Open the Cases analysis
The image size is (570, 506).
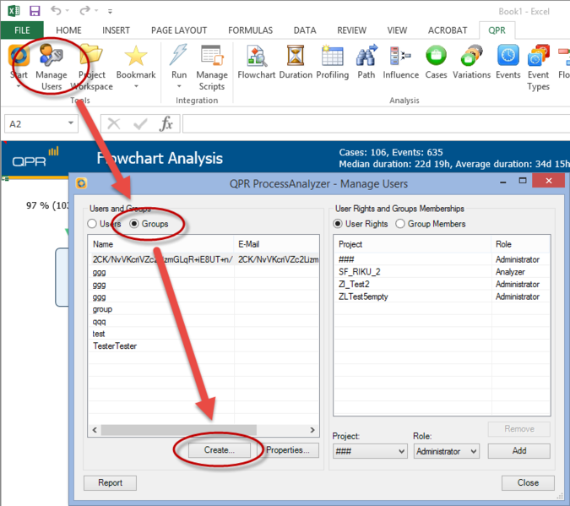[x=436, y=62]
